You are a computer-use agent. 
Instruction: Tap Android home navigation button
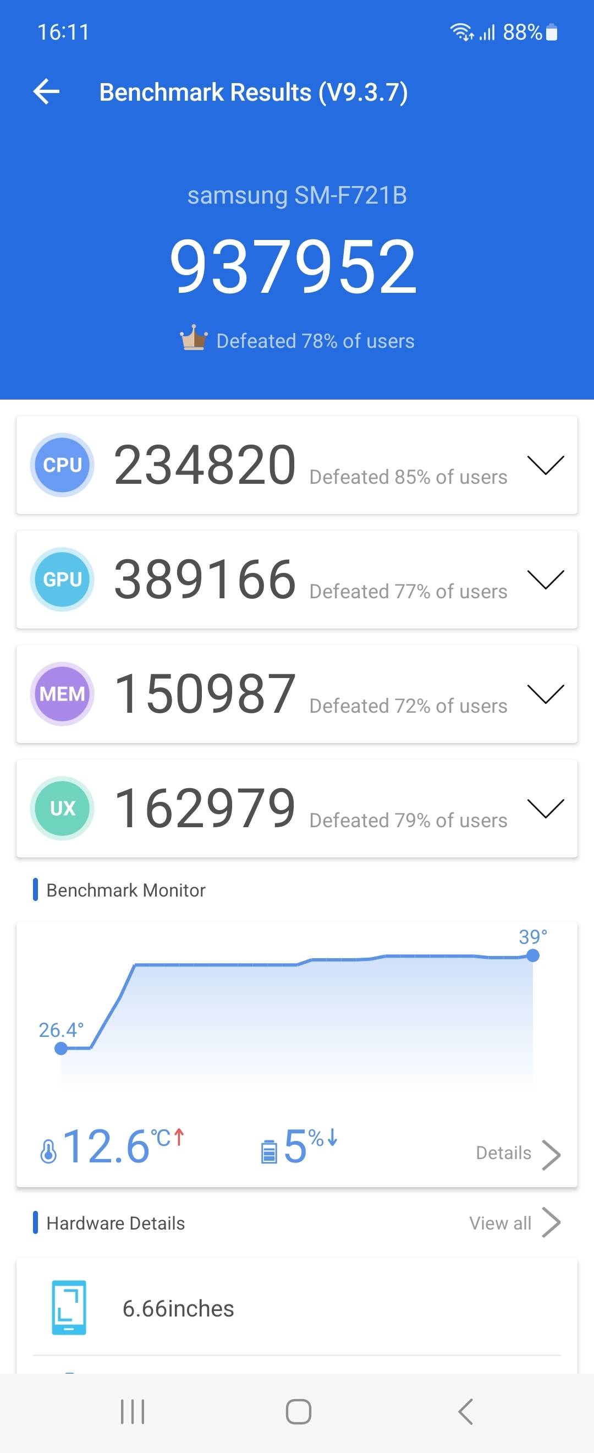pos(298,1412)
